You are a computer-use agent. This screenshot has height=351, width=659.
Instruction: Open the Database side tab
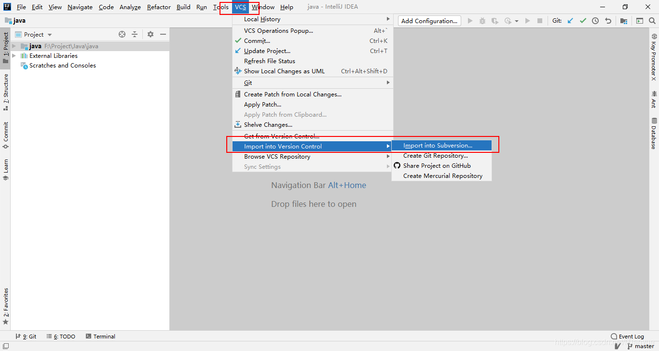[x=654, y=133]
